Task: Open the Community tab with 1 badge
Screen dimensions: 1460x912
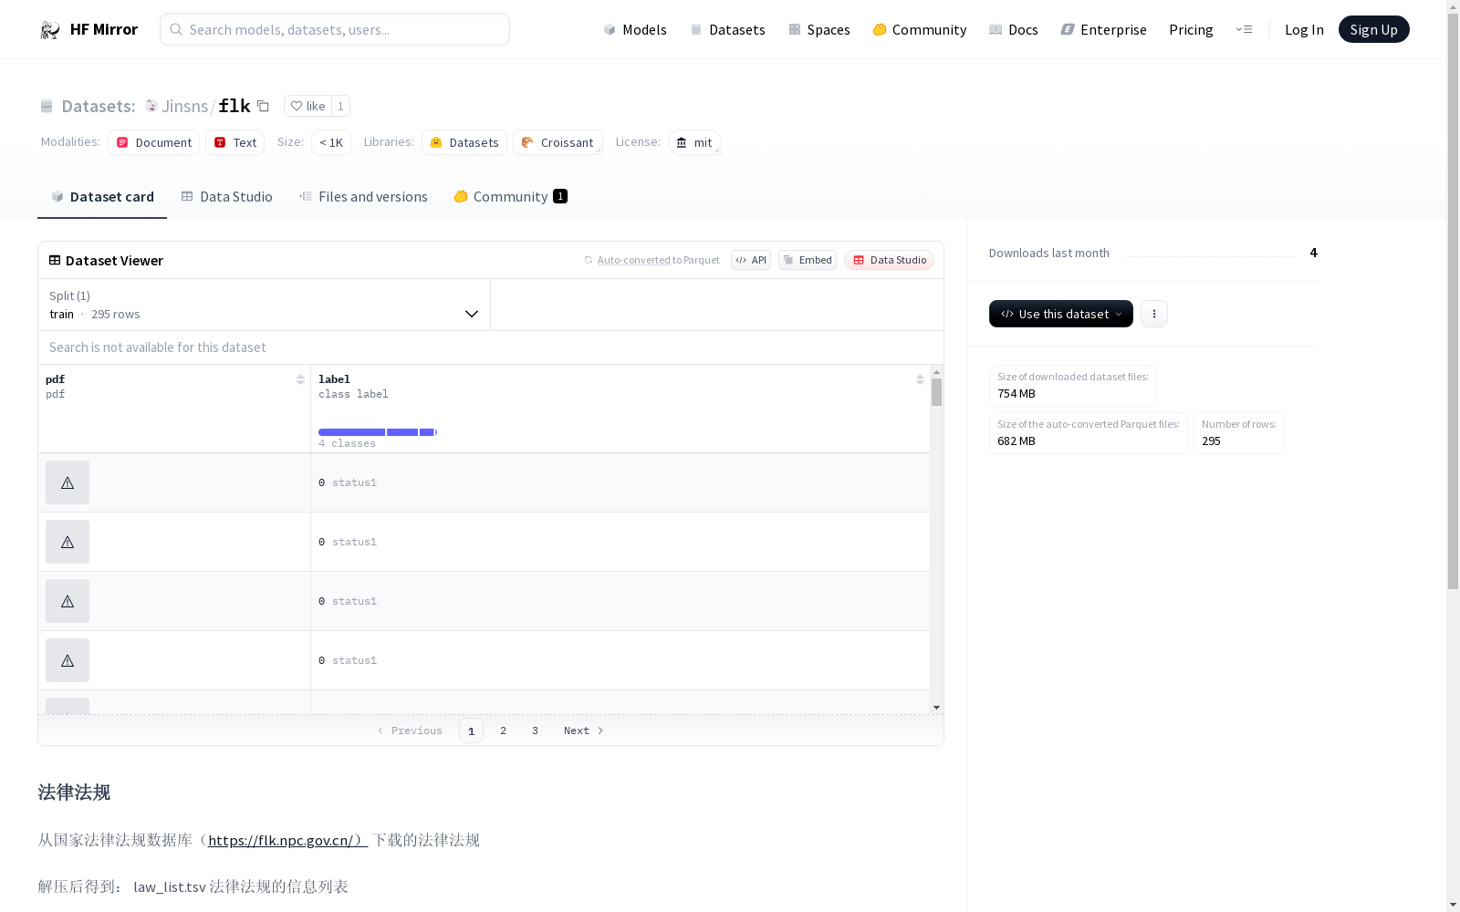Action: point(510,196)
